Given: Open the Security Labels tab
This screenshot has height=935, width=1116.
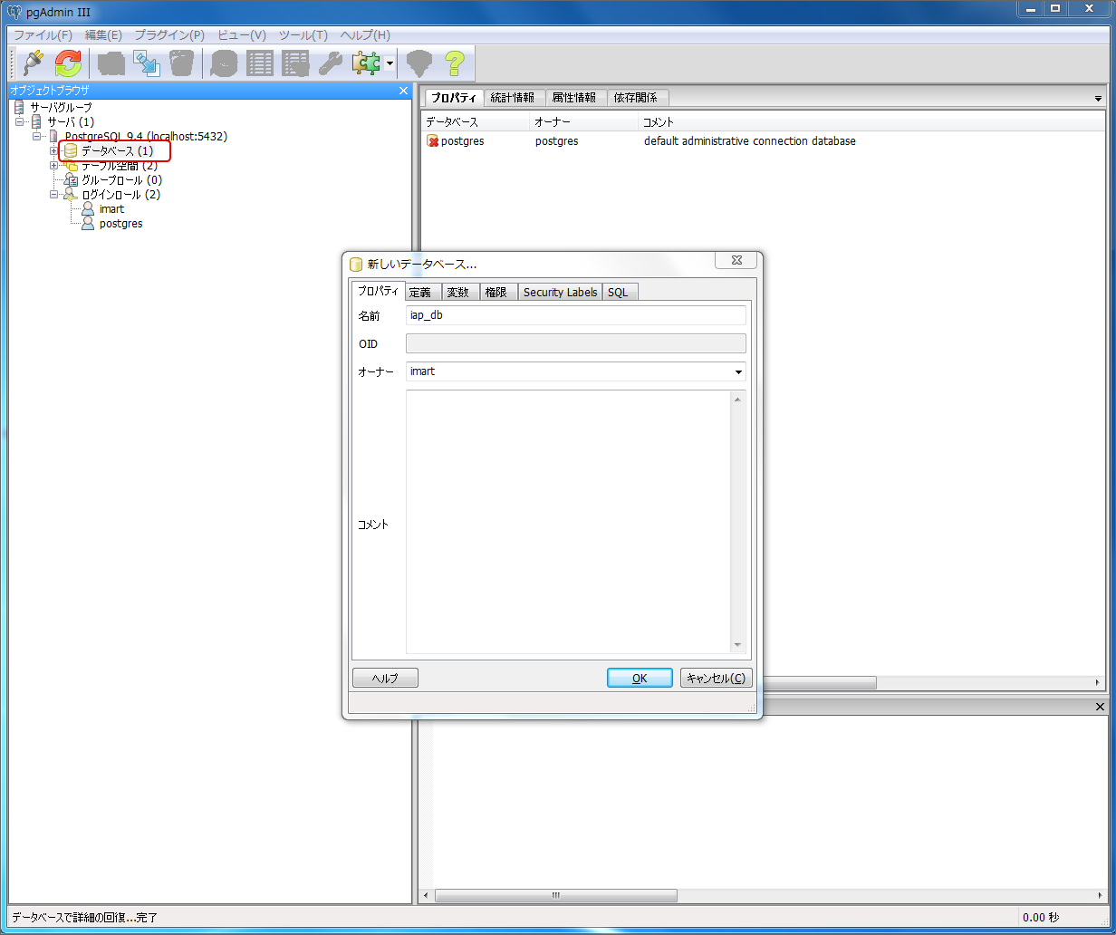Looking at the screenshot, I should tap(560, 292).
